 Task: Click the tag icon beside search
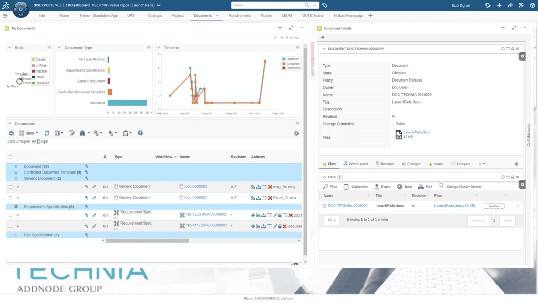pos(325,5)
